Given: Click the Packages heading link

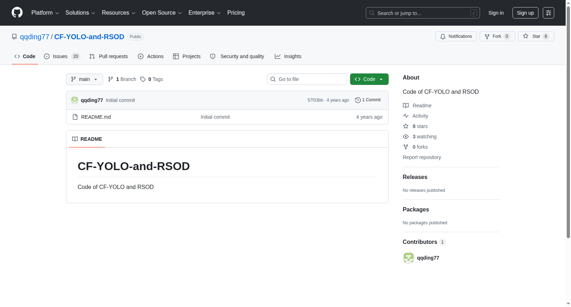Looking at the screenshot, I should pyautogui.click(x=416, y=210).
